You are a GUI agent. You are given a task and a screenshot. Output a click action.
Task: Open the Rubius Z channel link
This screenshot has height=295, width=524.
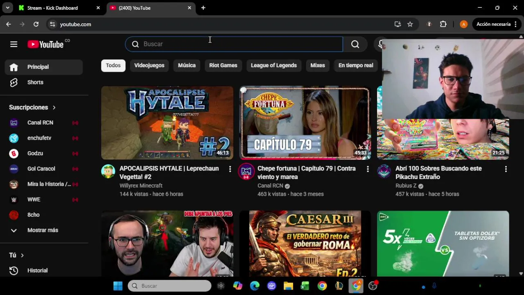406,186
